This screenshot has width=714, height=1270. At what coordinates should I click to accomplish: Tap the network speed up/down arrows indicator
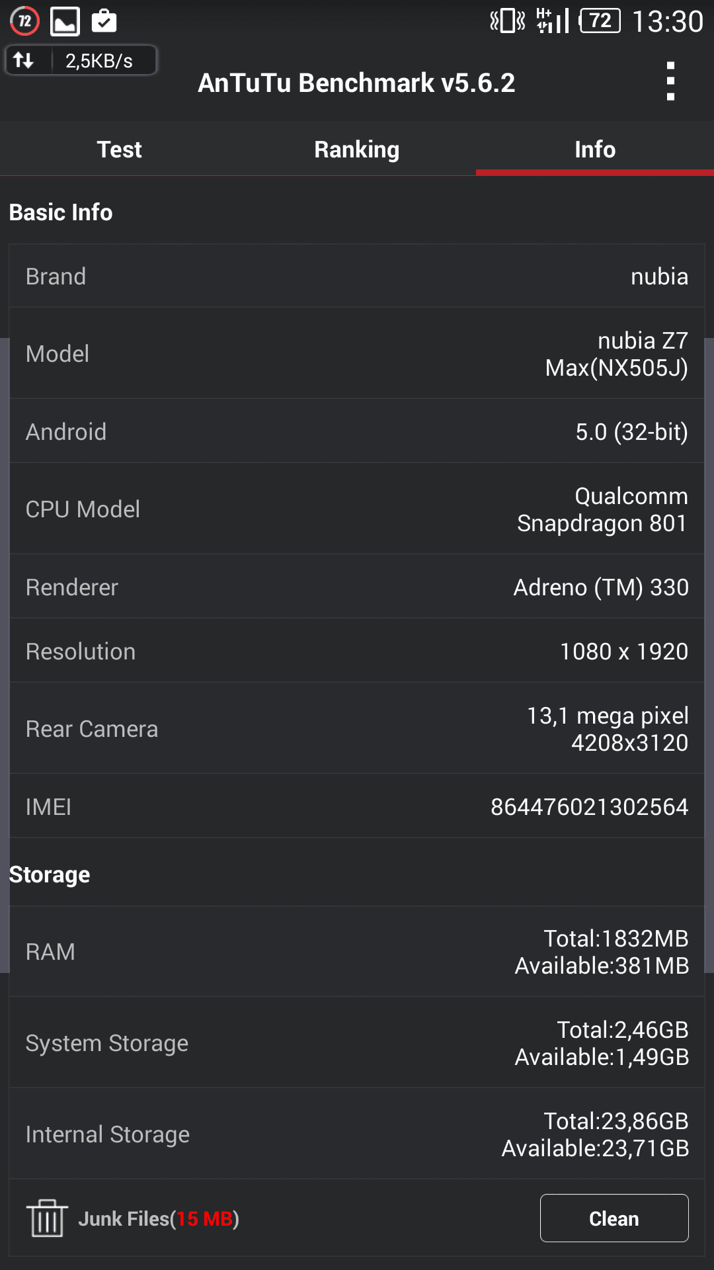tap(24, 61)
